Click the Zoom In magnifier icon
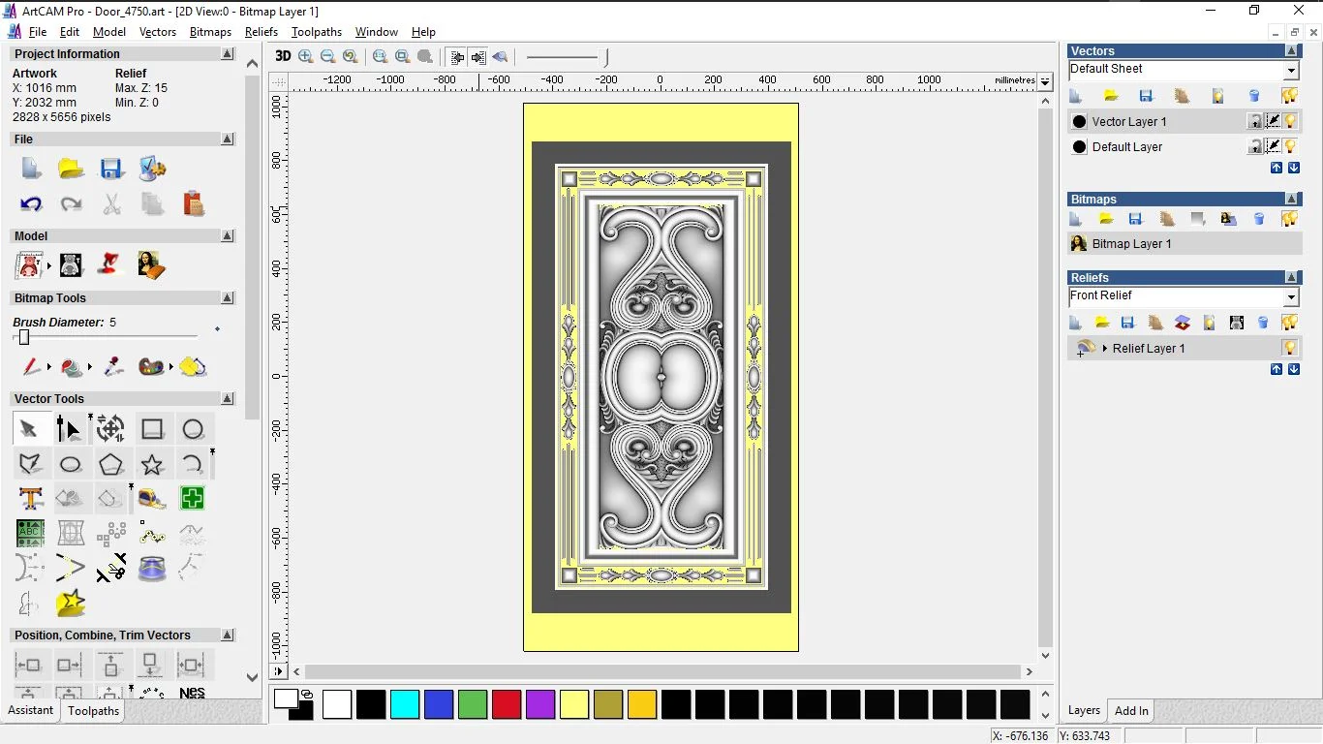The height and width of the screenshot is (744, 1323). pos(306,57)
